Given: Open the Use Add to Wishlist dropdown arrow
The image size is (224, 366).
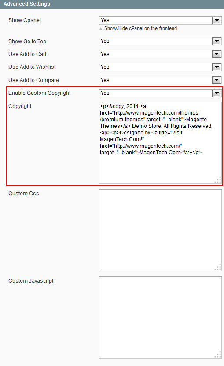Looking at the screenshot, I should point(217,67).
